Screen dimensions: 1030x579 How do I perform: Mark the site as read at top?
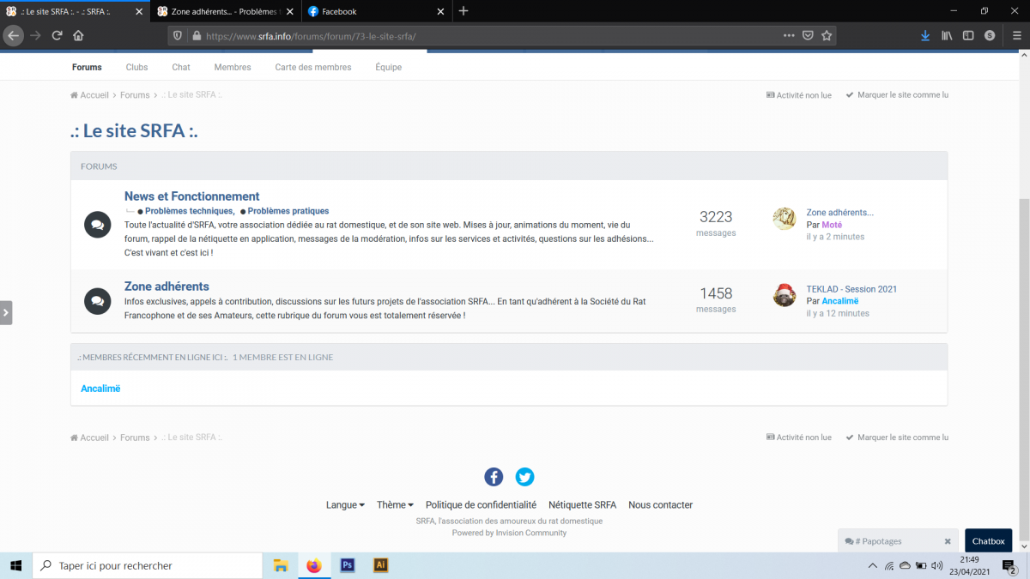(x=897, y=95)
